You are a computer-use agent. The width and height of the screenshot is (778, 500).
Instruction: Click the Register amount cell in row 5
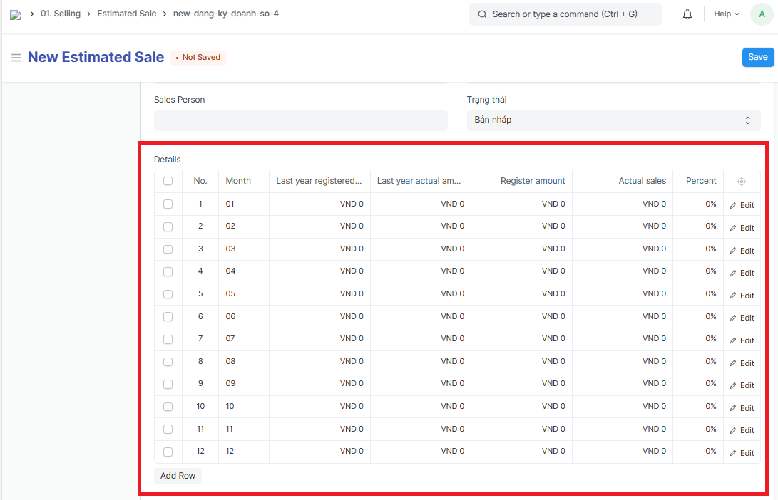521,293
